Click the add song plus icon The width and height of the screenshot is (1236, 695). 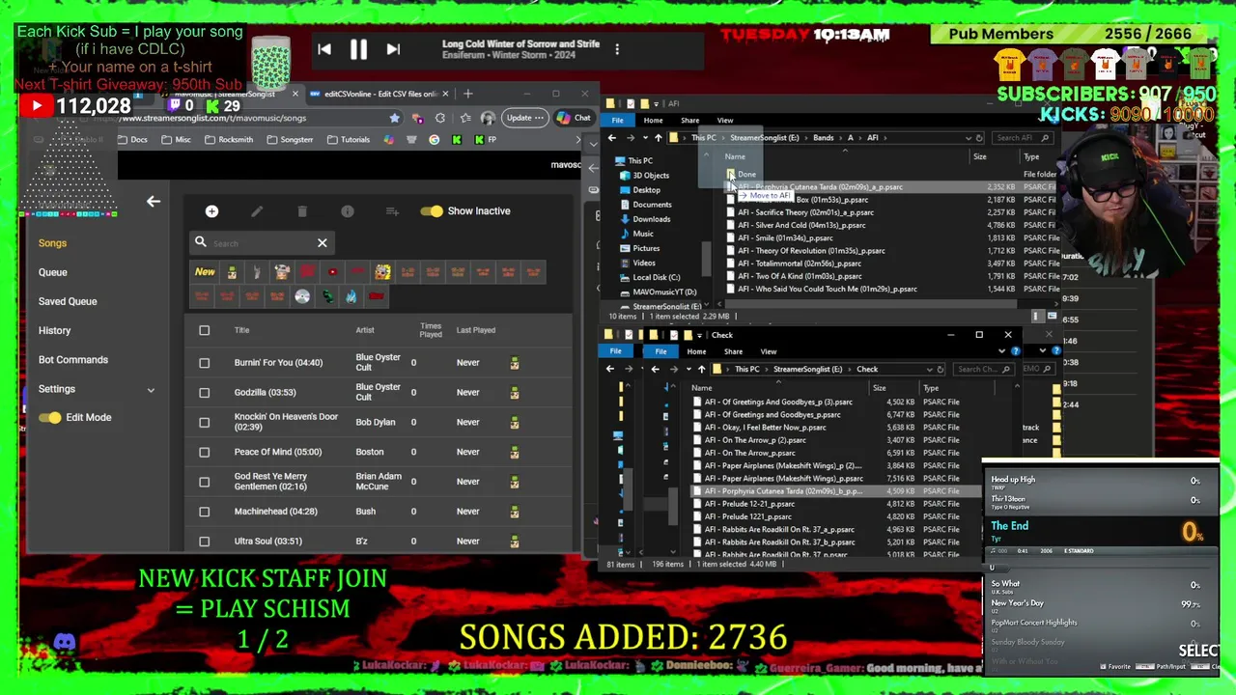(x=211, y=211)
